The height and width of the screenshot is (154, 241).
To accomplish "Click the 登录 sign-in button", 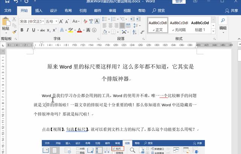I will pyautogui.click(x=179, y=2).
